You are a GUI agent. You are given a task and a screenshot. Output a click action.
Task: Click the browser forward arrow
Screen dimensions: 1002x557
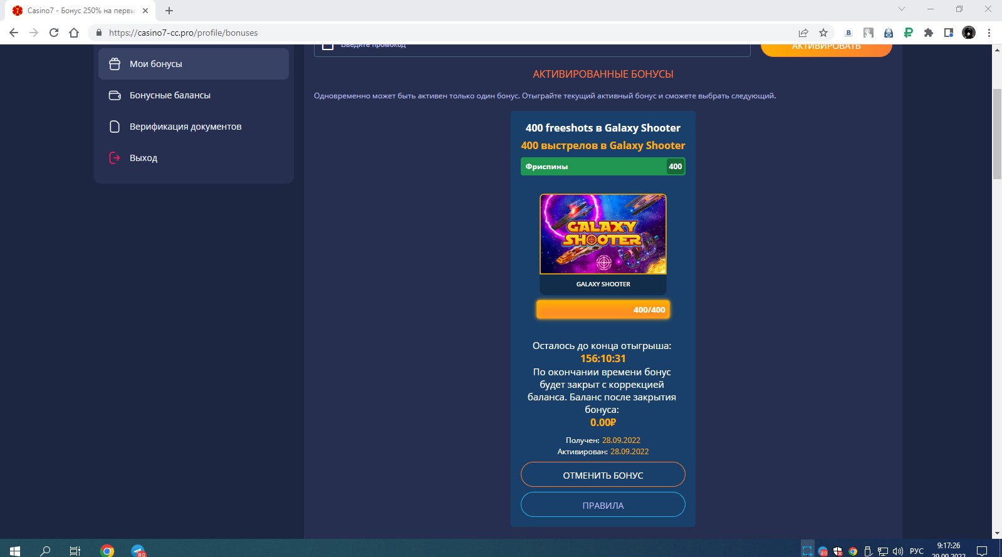(34, 33)
